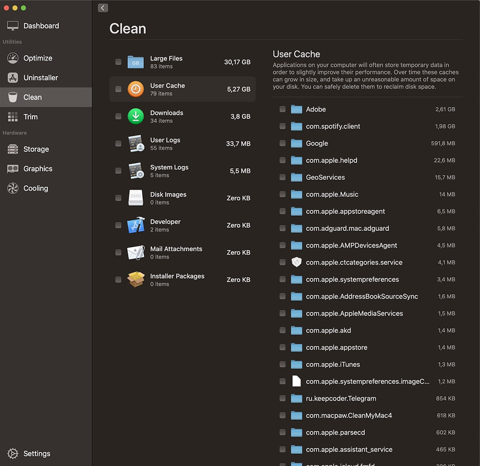The image size is (480, 466).
Task: Click the ru.keepcoder.Telegram folder icon
Action: coord(296,398)
